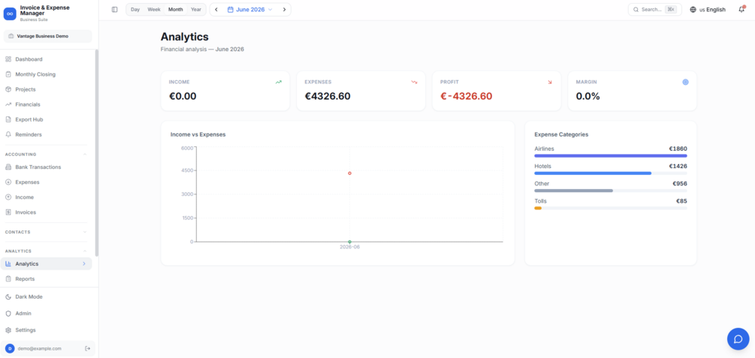
Task: Click the €4326.60 expenses value
Action: 328,96
